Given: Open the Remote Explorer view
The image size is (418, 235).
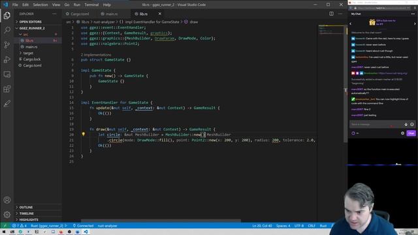Looking at the screenshot, I should [x=7, y=74].
